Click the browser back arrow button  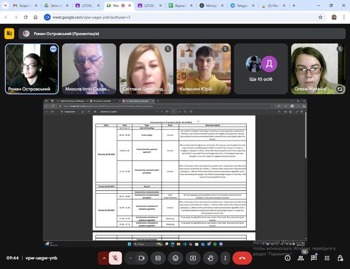6,18
